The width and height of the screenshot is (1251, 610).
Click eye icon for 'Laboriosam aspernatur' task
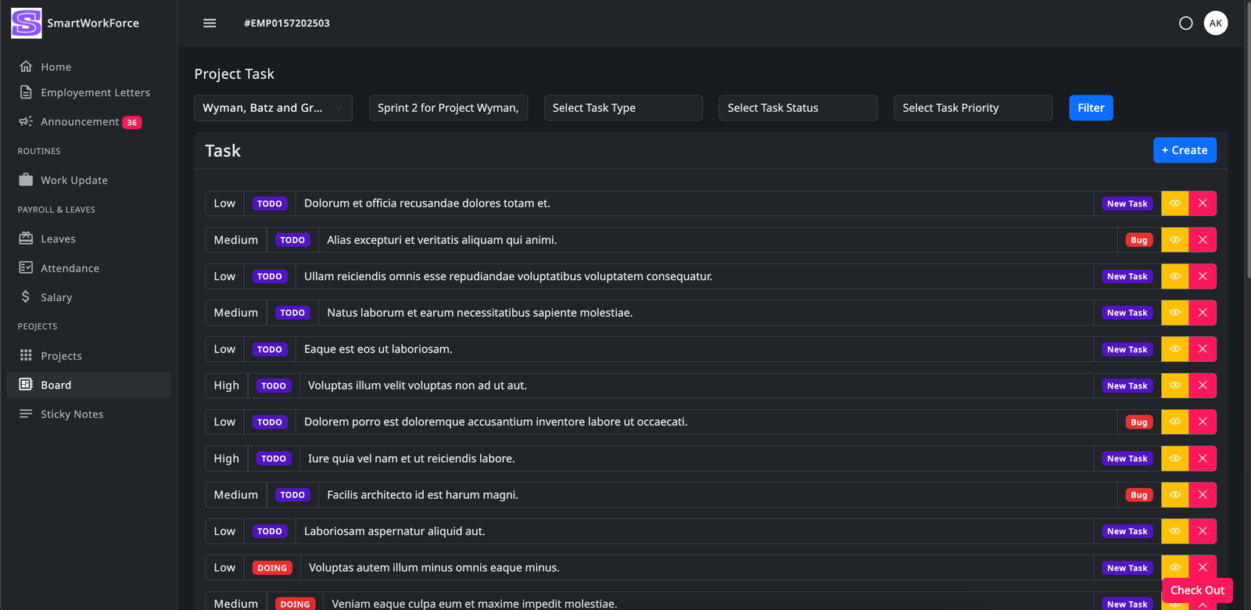coord(1174,532)
